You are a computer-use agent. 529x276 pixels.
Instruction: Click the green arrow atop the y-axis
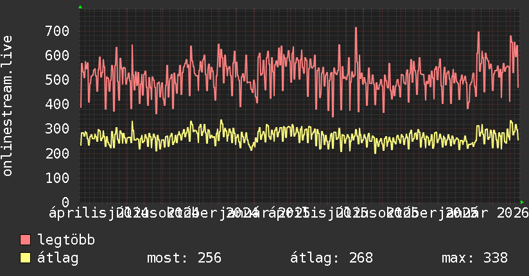80,7
